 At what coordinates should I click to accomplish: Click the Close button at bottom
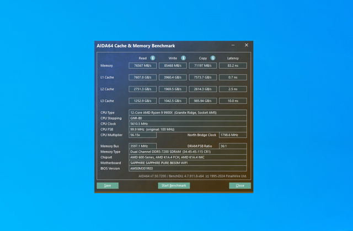[x=240, y=185]
